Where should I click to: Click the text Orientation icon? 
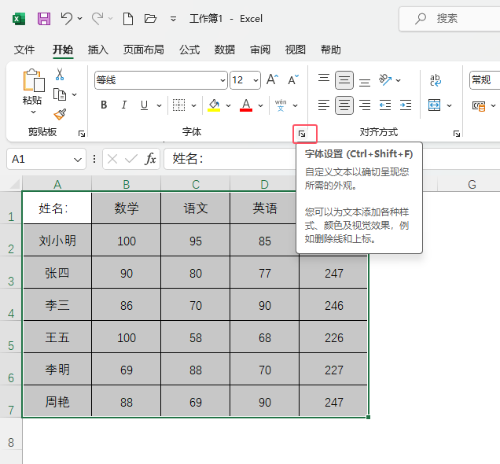pyautogui.click(x=385, y=79)
